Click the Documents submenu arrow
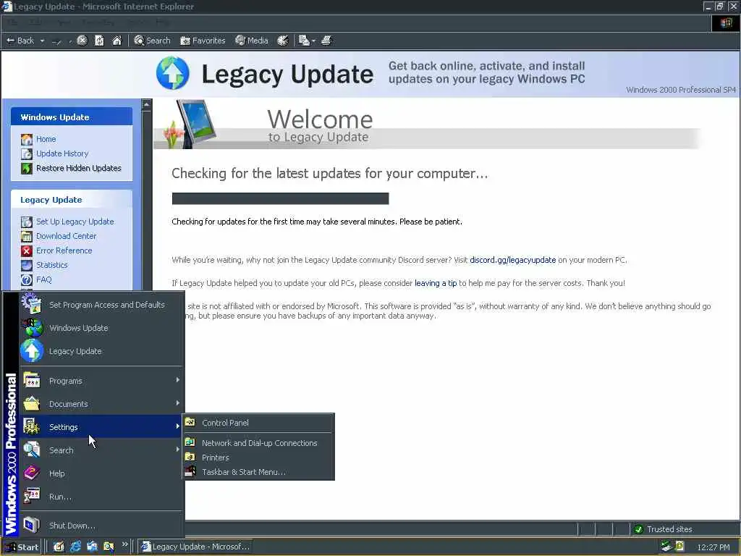 [x=178, y=403]
